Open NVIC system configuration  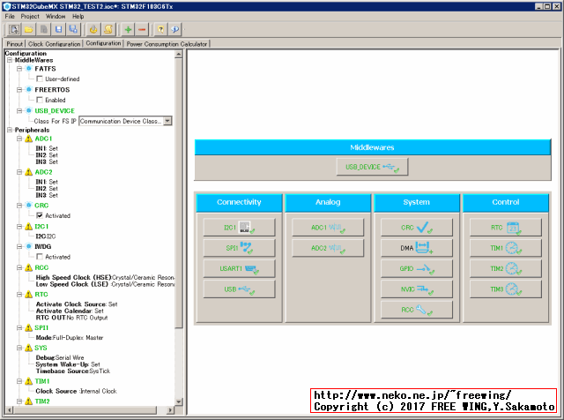pyautogui.click(x=417, y=289)
